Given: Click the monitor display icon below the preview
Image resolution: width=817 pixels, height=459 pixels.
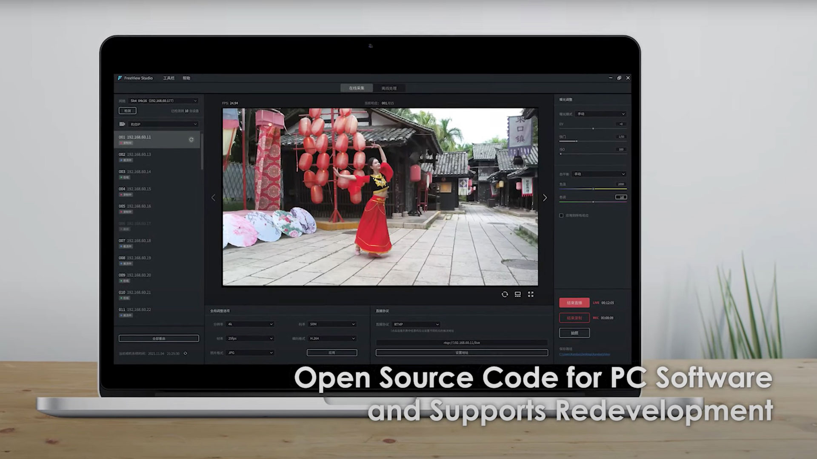Looking at the screenshot, I should [x=517, y=294].
